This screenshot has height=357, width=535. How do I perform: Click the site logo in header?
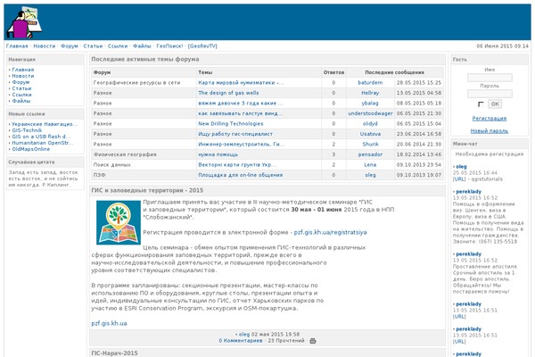(x=25, y=22)
